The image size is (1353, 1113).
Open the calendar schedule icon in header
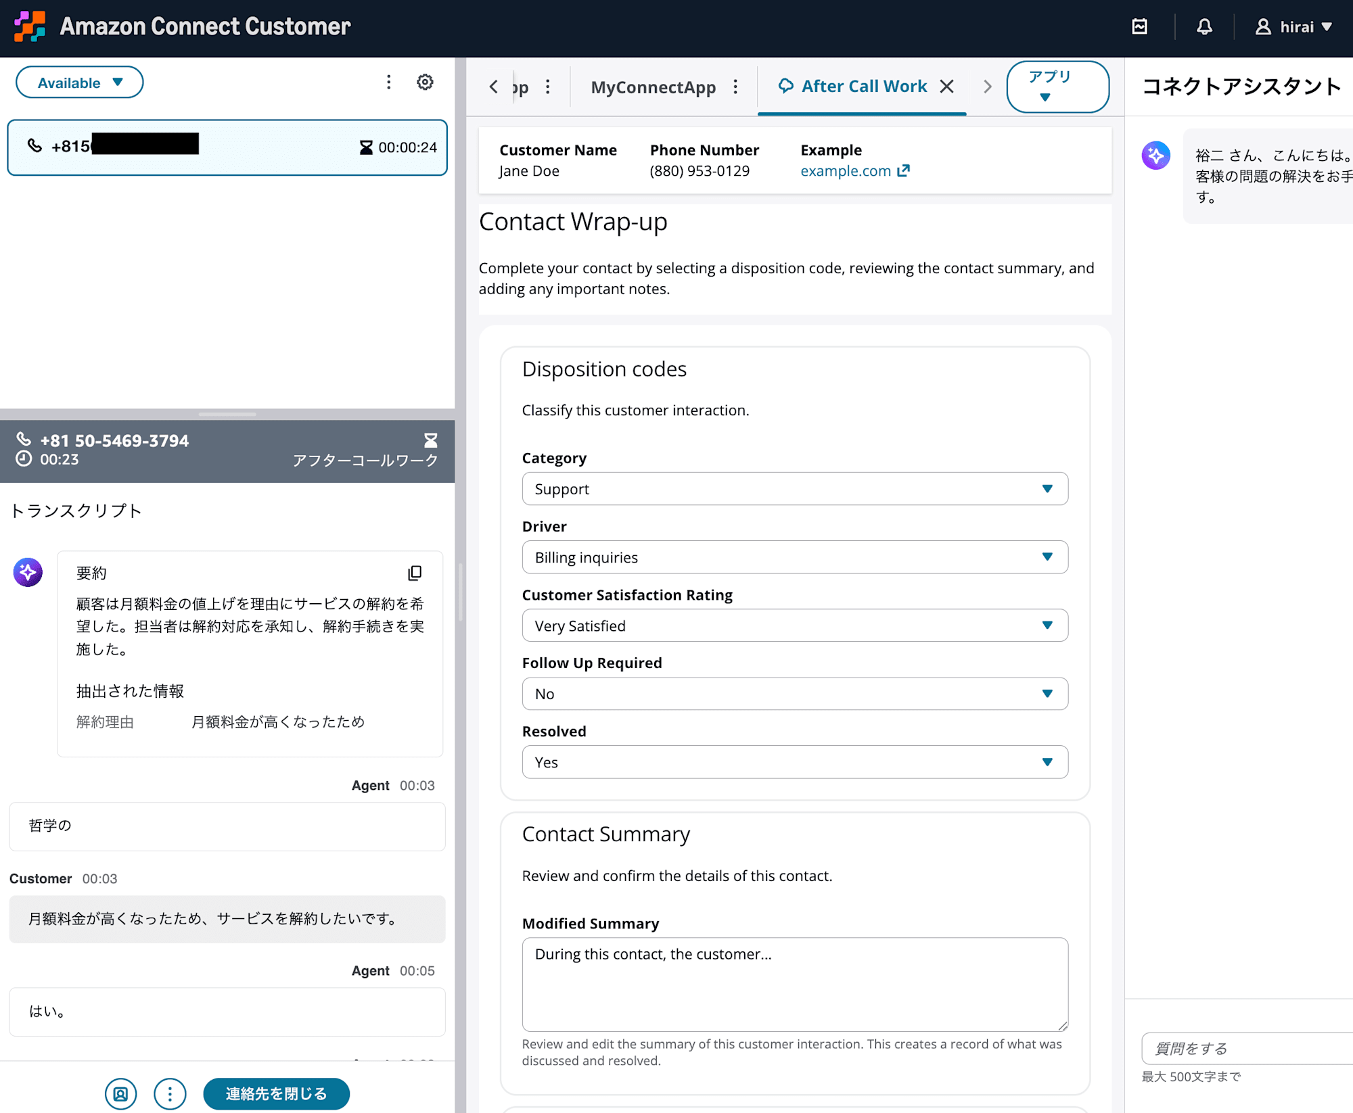[1140, 27]
